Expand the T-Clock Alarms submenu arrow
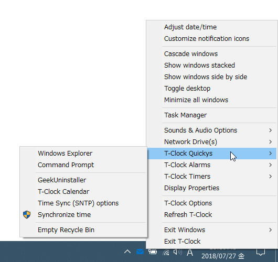The image size is (278, 262). [270, 165]
